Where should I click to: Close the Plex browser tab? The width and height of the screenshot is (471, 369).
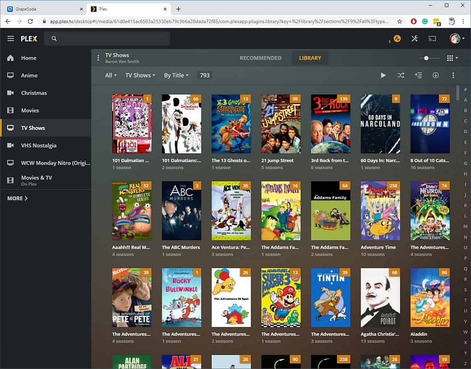(x=165, y=9)
